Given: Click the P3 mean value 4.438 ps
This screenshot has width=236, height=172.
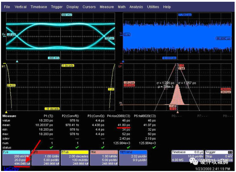Looking at the screenshot, I should click(x=98, y=125).
